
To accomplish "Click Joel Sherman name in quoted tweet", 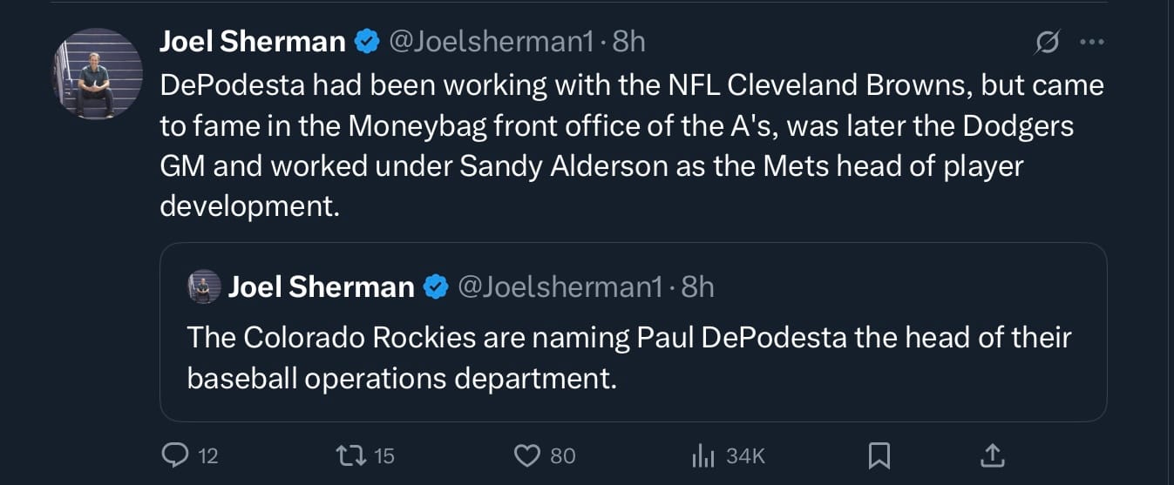I will (321, 286).
